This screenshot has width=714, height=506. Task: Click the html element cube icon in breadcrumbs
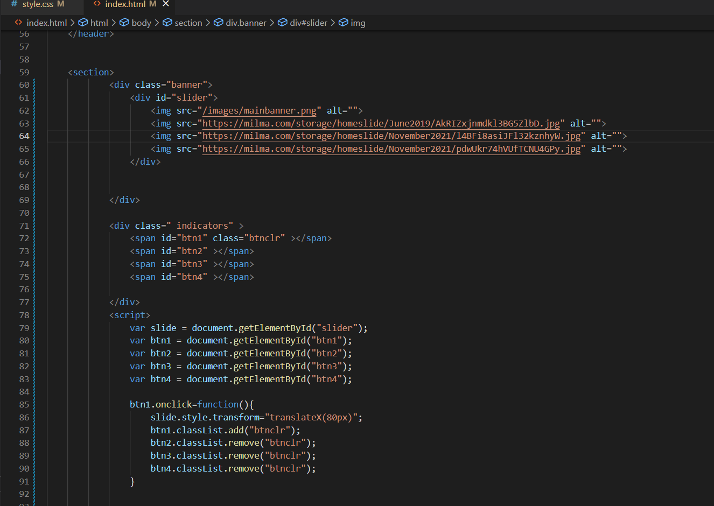click(x=83, y=23)
